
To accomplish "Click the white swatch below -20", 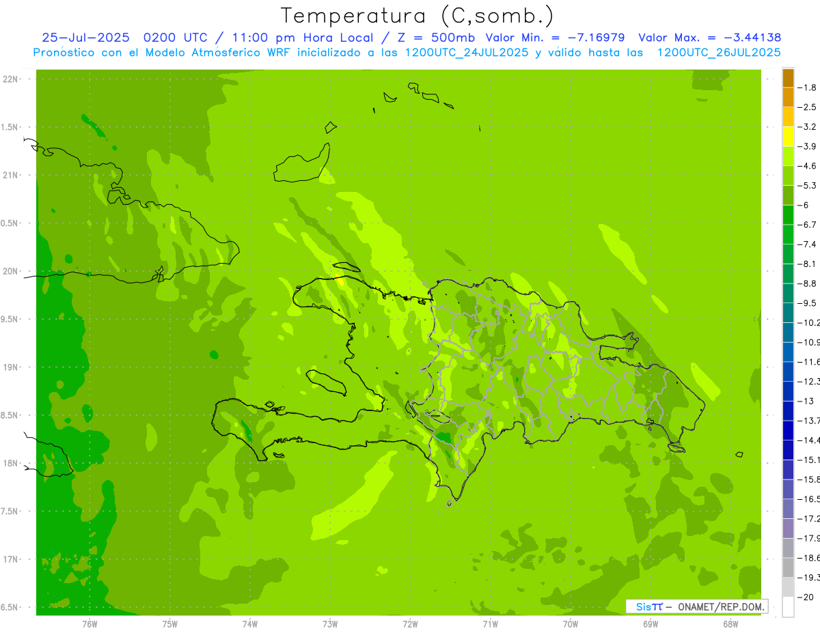I will (788, 606).
